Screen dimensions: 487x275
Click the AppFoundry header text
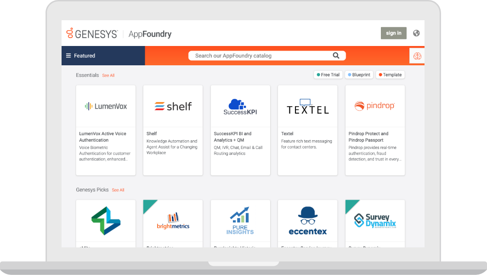pos(150,34)
